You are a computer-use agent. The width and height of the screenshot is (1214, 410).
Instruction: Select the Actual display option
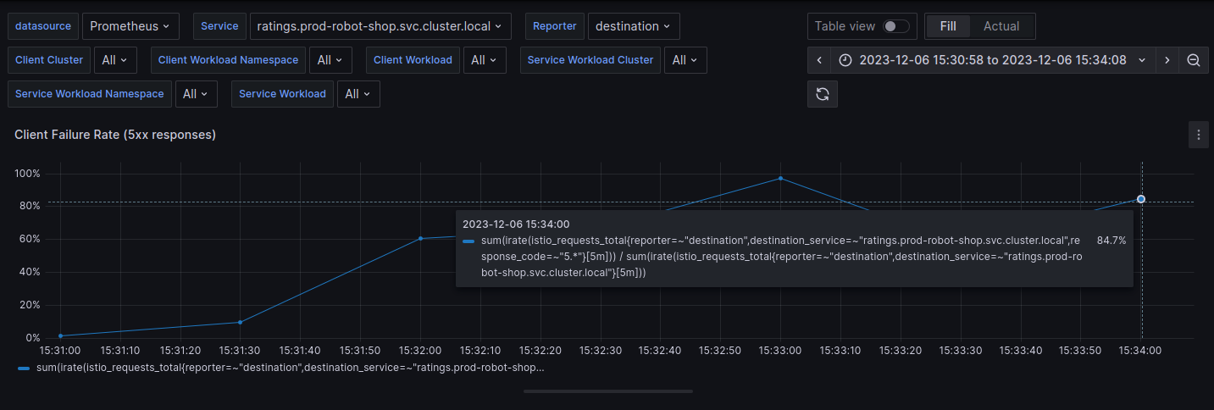click(1001, 26)
